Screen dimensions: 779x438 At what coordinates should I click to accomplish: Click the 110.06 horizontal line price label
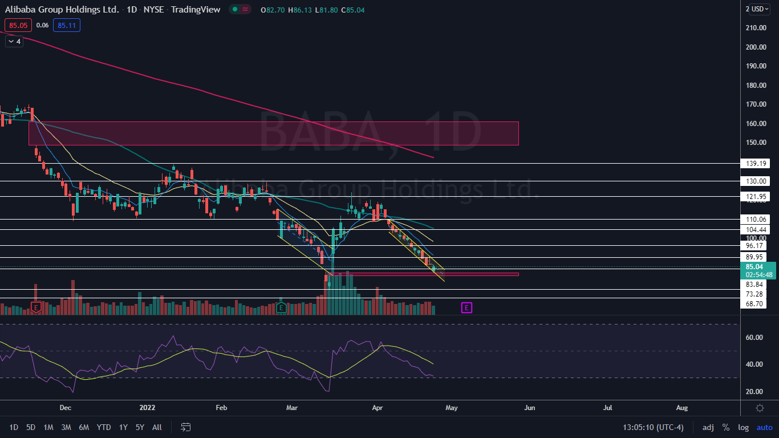pyautogui.click(x=754, y=219)
